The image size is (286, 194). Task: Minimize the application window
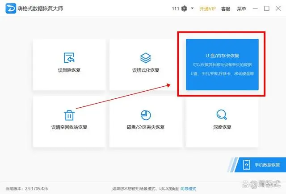pyautogui.click(x=255, y=8)
